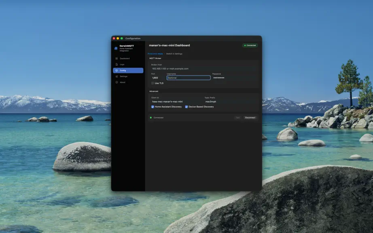
Task: Click the DarwinMQTT home icon in sidebar
Action: [116, 48]
